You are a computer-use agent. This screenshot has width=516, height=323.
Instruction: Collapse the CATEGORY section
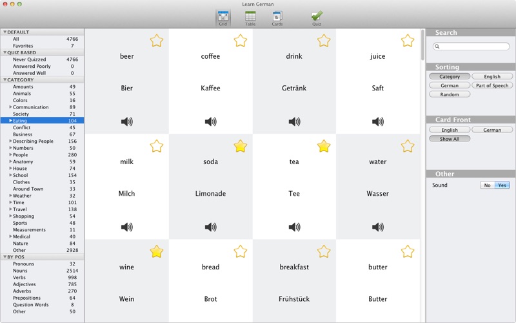(5, 79)
